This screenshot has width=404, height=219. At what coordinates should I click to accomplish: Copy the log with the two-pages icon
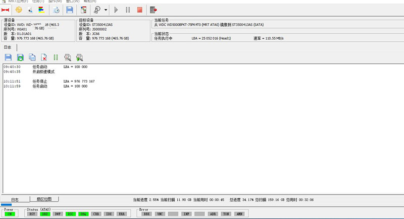coord(32,57)
